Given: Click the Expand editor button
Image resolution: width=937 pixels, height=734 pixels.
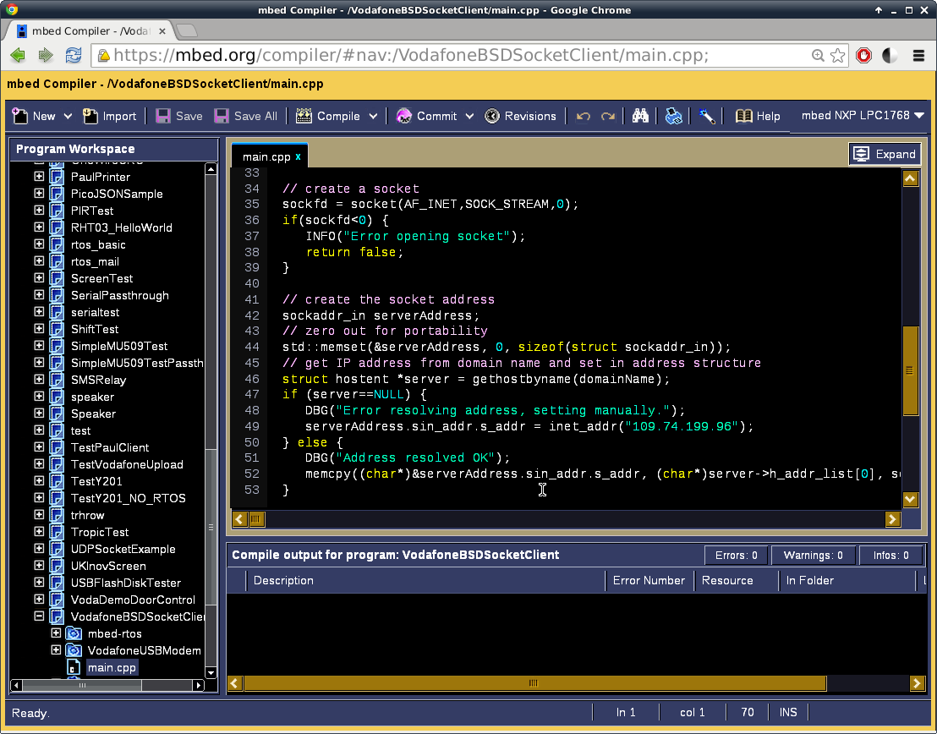Looking at the screenshot, I should pyautogui.click(x=885, y=154).
